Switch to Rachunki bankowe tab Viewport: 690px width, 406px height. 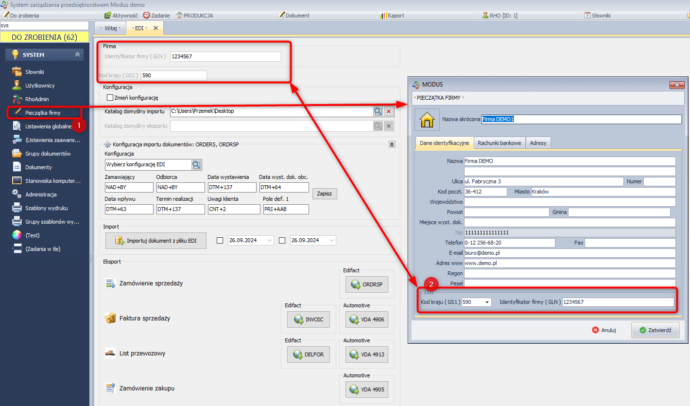[499, 143]
